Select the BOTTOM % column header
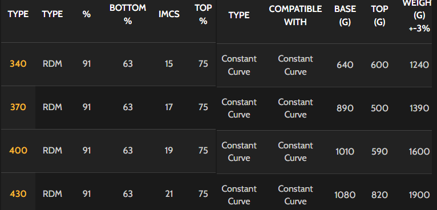Screen dimensions: 437x210 [128, 14]
